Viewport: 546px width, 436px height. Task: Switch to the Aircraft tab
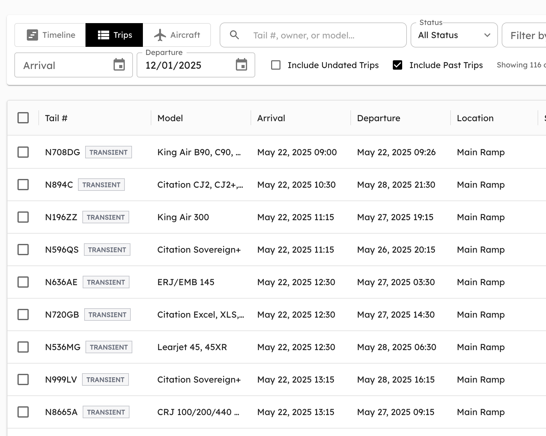[177, 35]
